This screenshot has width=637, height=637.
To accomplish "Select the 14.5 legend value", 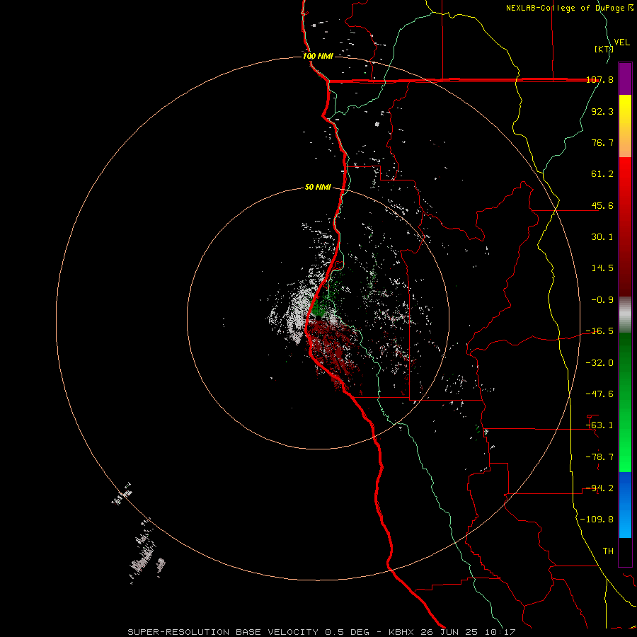I will point(602,268).
